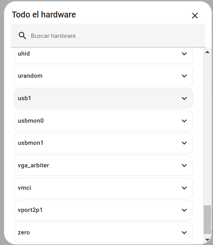Click the vmci hardware entry label

coord(24,188)
